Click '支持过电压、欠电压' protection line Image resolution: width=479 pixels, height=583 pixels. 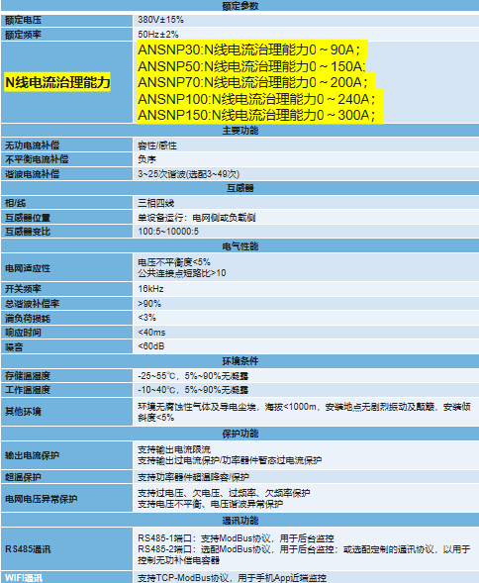pyautogui.click(x=224, y=493)
